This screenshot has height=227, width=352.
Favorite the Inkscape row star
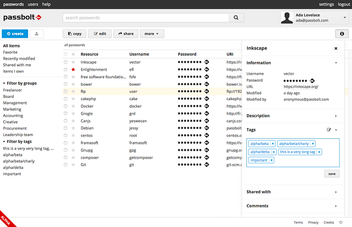coord(73,62)
